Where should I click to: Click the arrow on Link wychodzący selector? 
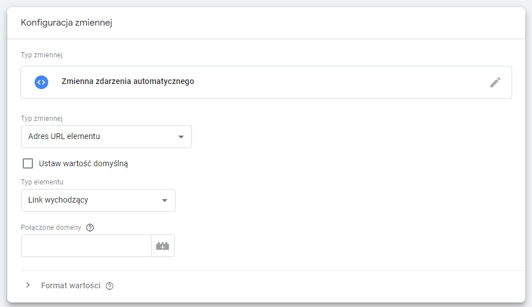point(165,200)
